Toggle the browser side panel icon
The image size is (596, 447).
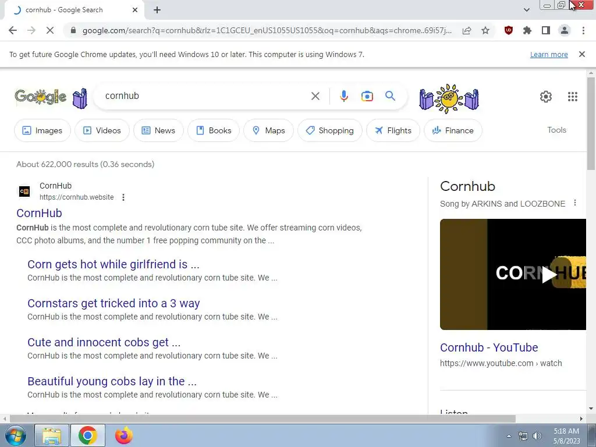click(x=546, y=30)
